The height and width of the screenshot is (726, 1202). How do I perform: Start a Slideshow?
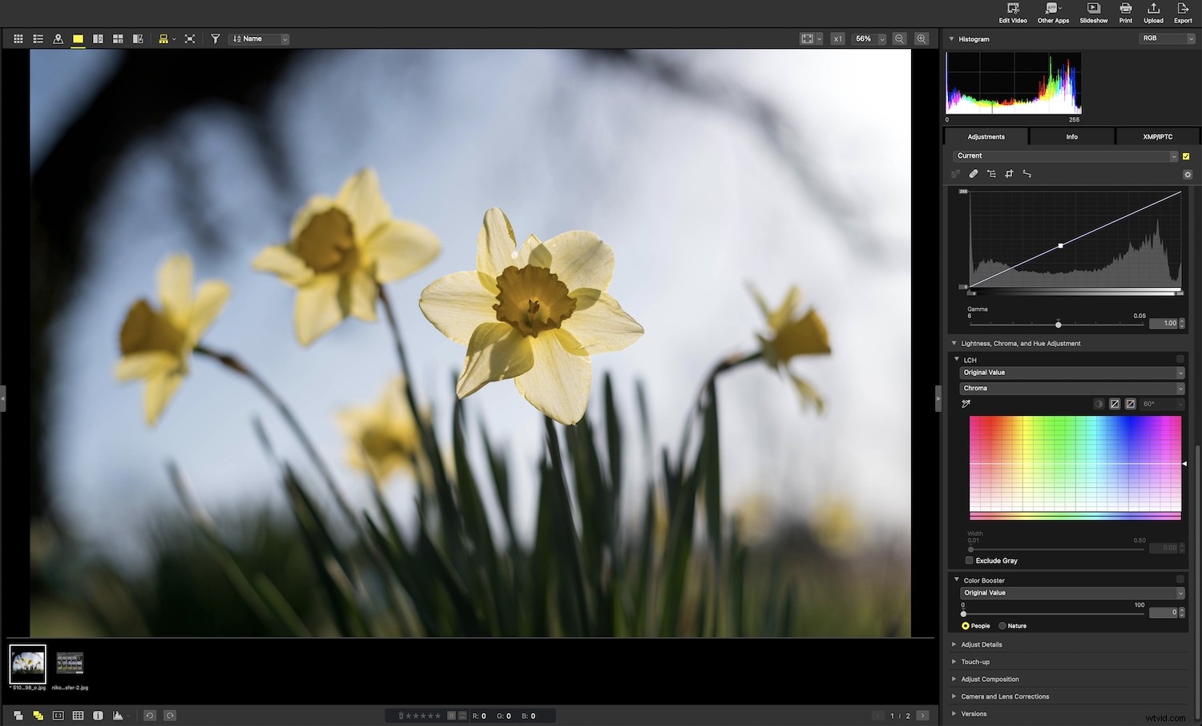(x=1093, y=12)
